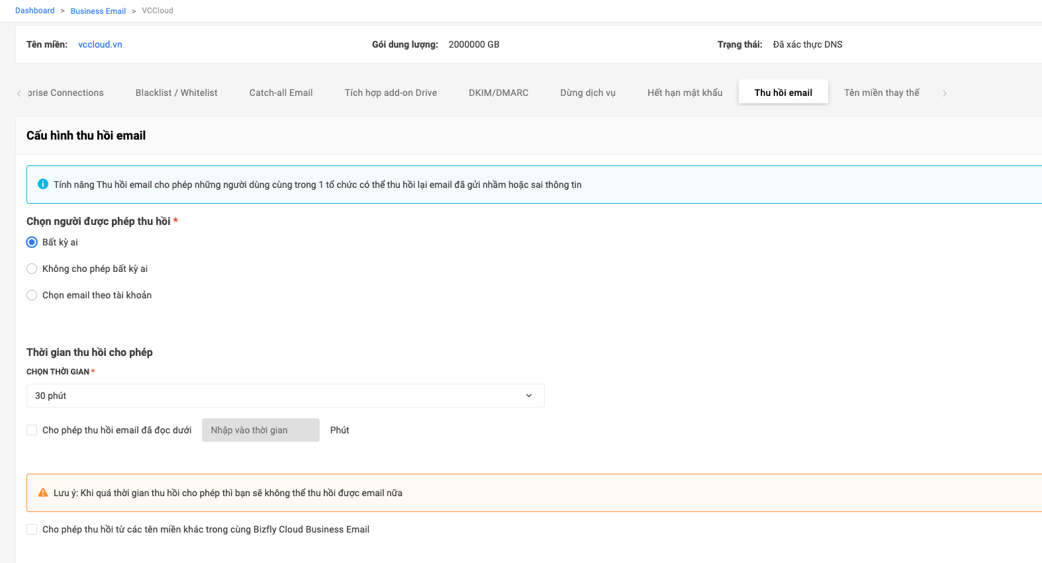The width and height of the screenshot is (1042, 563).
Task: Click the Thời gian thu hồi cho phép heading
Action: [x=89, y=352]
